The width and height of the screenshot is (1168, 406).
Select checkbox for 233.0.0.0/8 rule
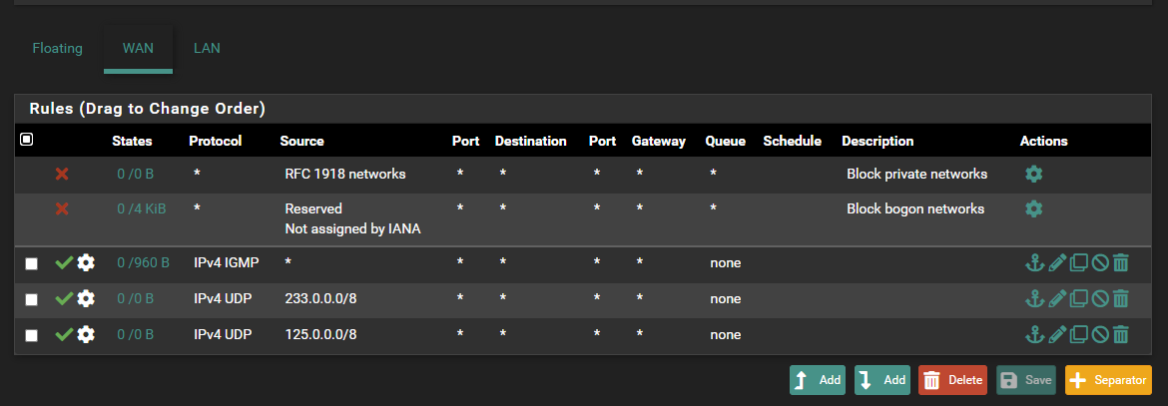click(x=31, y=299)
